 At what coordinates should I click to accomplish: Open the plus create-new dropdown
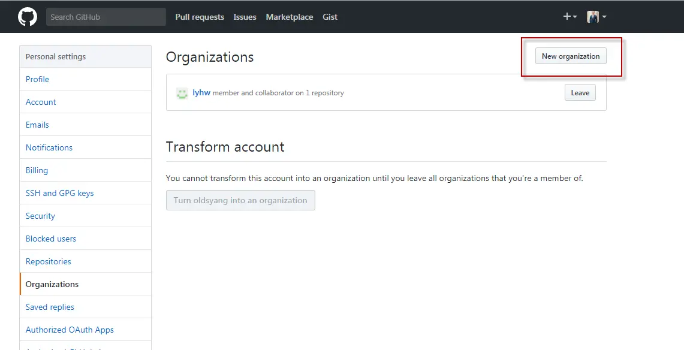(570, 17)
